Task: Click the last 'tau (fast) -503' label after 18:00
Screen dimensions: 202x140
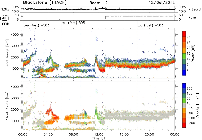Action: 150,25
